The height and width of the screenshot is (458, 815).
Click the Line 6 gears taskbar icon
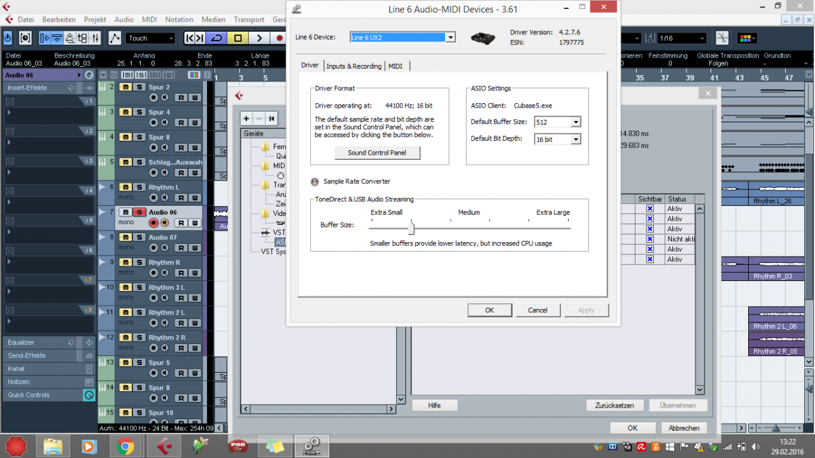[311, 446]
